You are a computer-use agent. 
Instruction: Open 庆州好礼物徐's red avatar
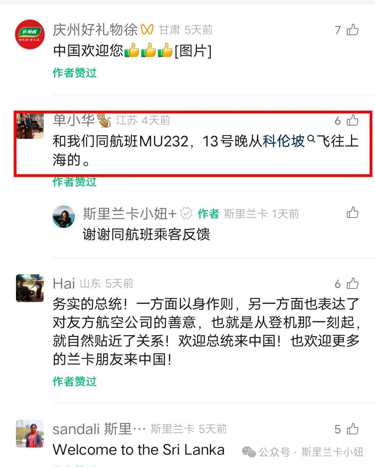(30, 34)
